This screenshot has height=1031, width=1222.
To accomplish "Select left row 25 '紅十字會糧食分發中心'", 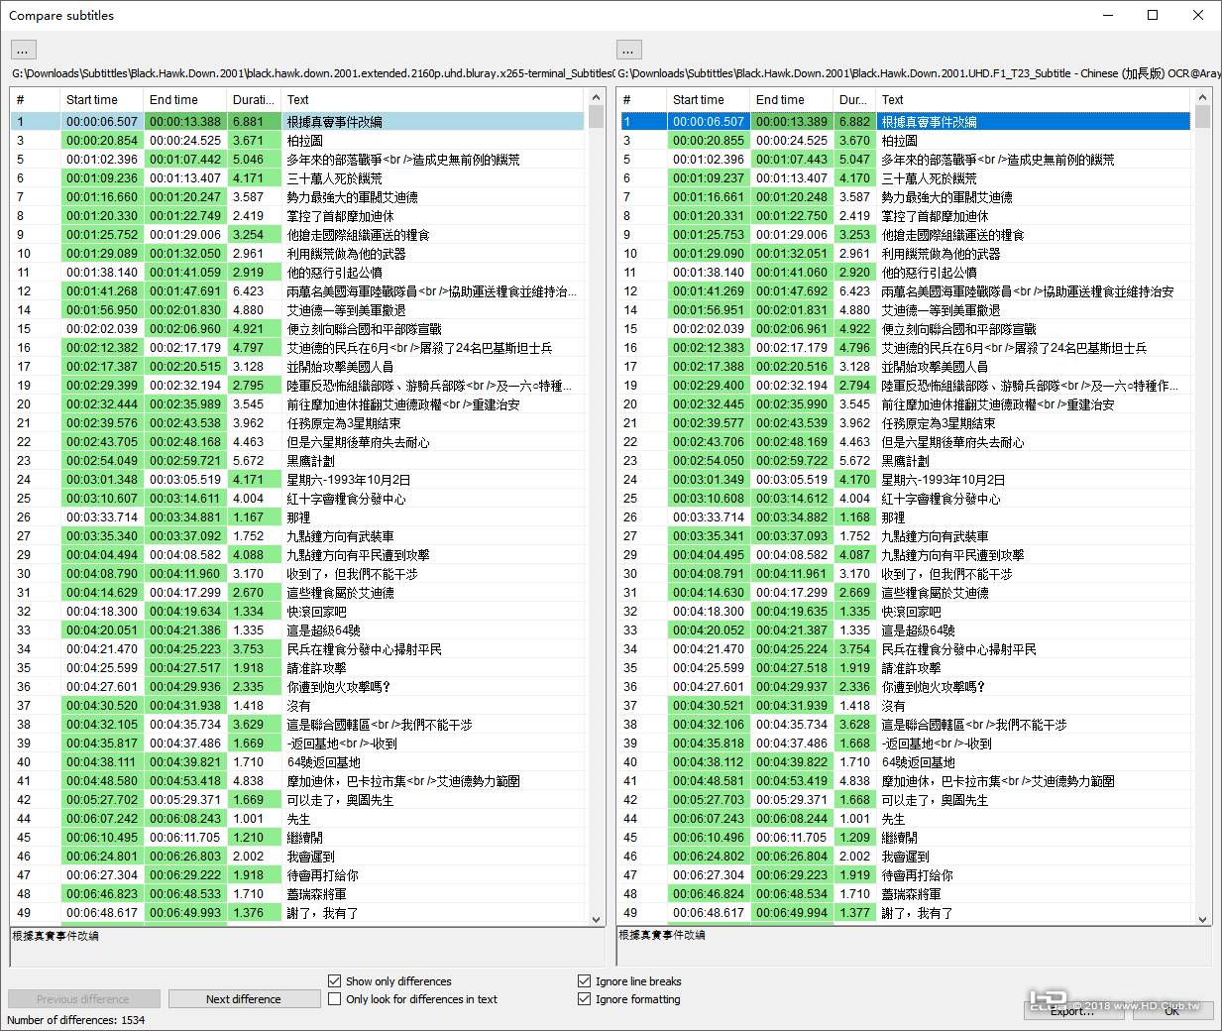I will [x=346, y=499].
